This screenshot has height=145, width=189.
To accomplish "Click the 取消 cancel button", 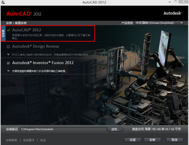I will pyautogui.click(x=175, y=140).
